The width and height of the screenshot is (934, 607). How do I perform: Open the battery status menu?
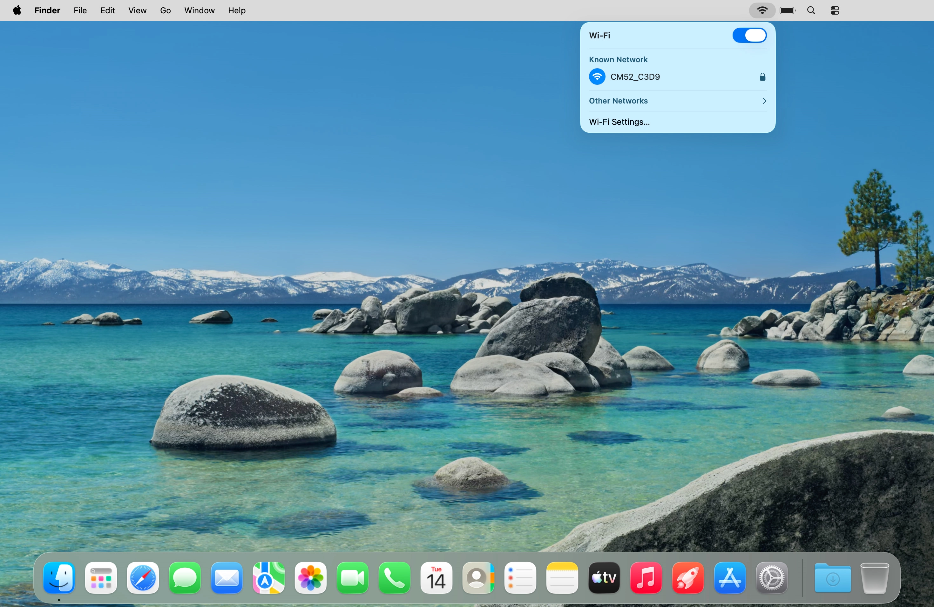787,10
